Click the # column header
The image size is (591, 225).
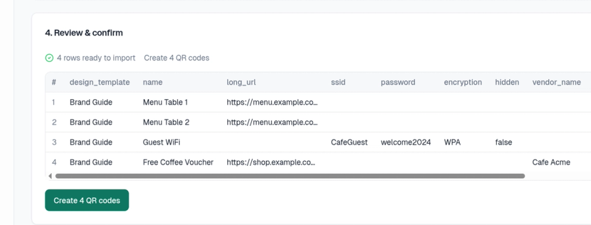(x=54, y=83)
